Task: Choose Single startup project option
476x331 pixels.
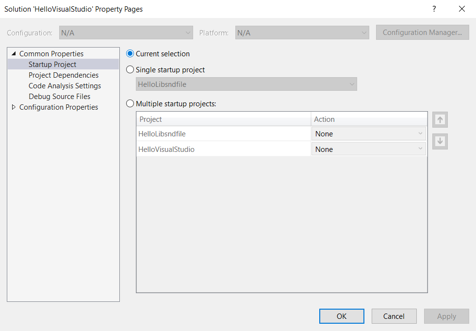Action: pos(130,70)
